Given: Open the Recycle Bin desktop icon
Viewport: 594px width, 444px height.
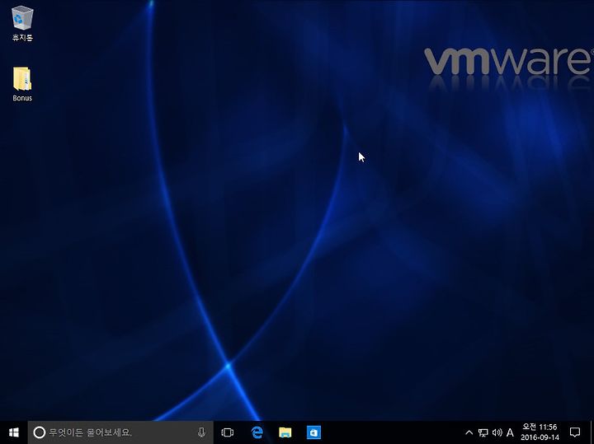Looking at the screenshot, I should [22, 23].
